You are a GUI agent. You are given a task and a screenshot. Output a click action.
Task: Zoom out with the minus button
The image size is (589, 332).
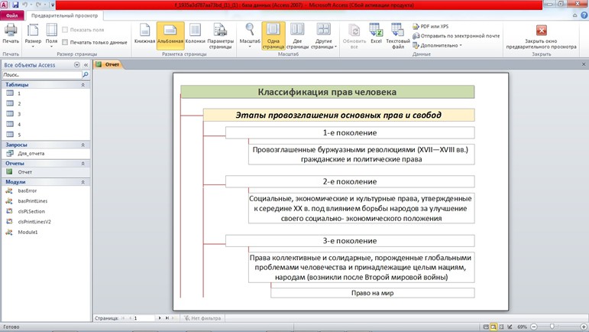534,327
